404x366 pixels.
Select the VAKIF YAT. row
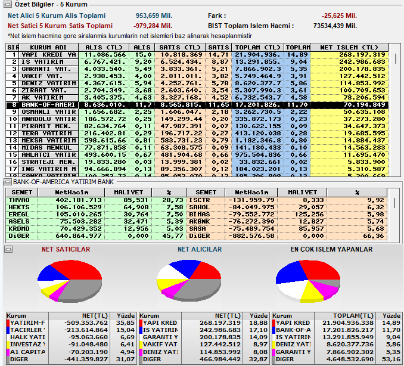(197, 76)
